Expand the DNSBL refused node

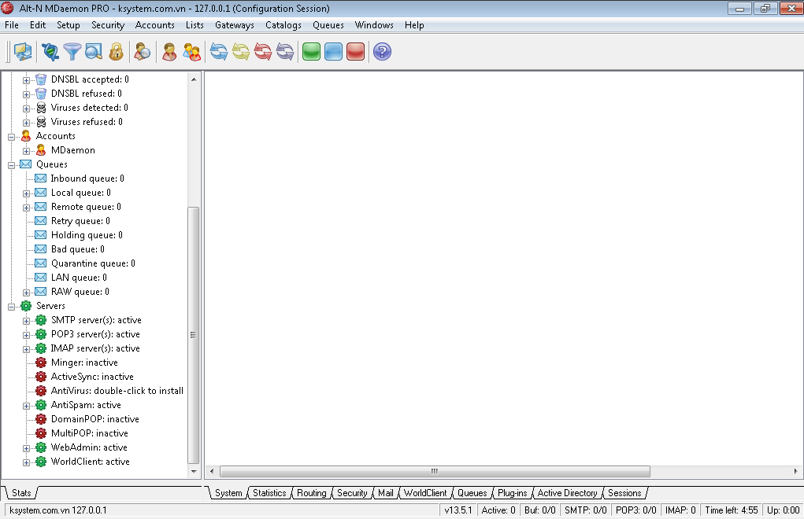[26, 94]
